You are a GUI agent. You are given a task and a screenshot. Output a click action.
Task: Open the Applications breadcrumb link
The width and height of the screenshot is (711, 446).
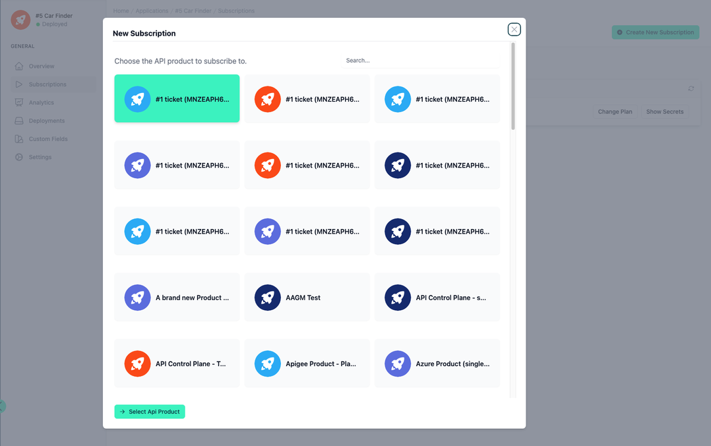152,11
